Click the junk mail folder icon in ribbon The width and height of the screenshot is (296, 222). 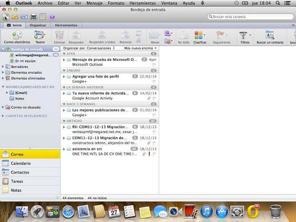coord(168,41)
